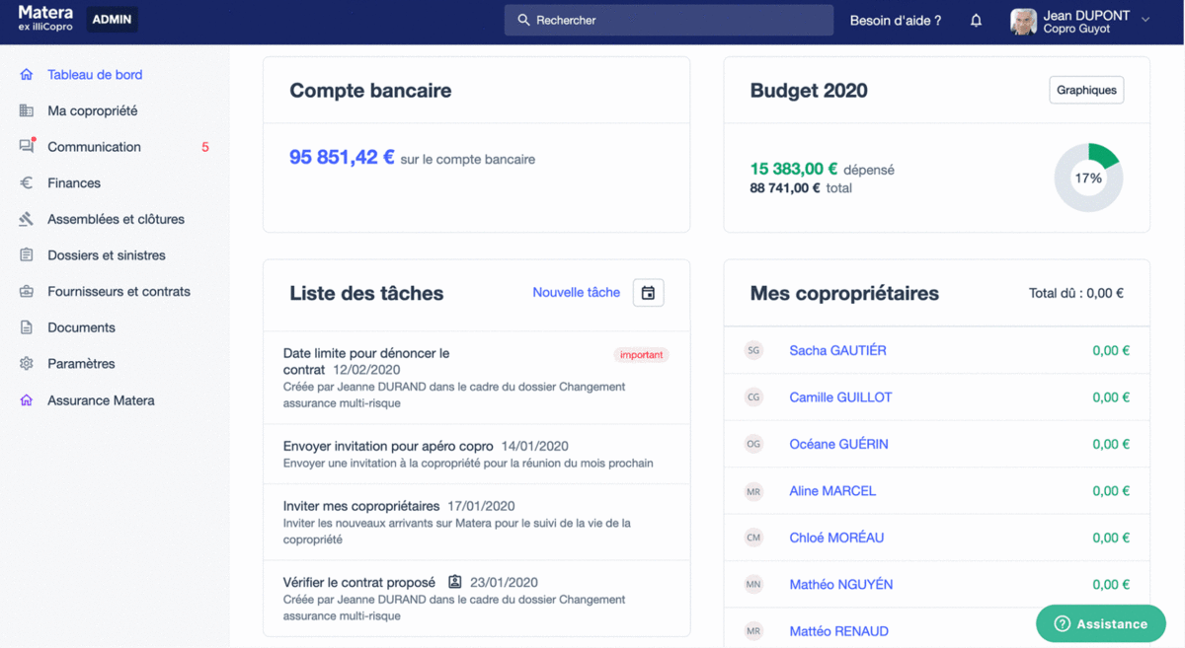
Task: Click Jean DUPONT profile avatar
Action: pos(1023,21)
